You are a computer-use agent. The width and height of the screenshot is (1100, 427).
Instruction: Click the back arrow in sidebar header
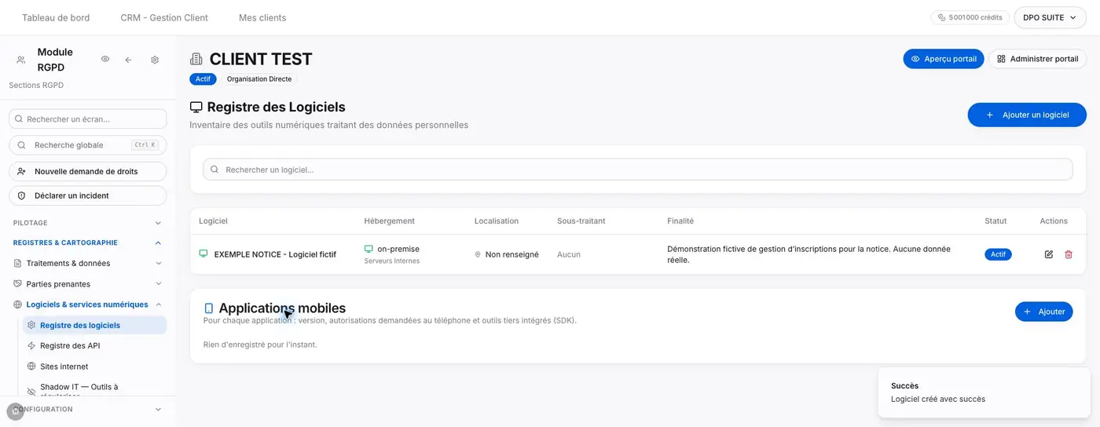coord(128,60)
